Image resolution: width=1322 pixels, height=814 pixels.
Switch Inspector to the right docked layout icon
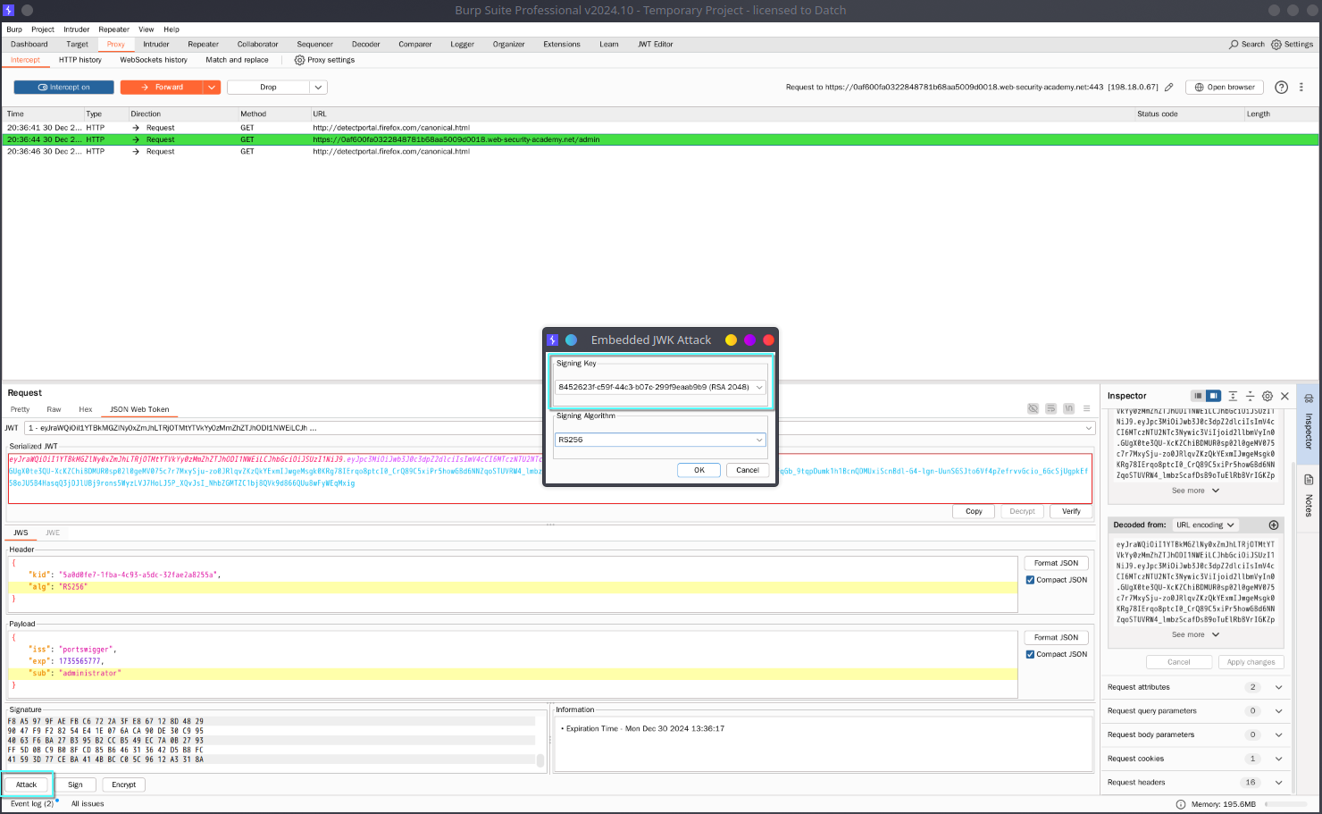pos(1213,396)
